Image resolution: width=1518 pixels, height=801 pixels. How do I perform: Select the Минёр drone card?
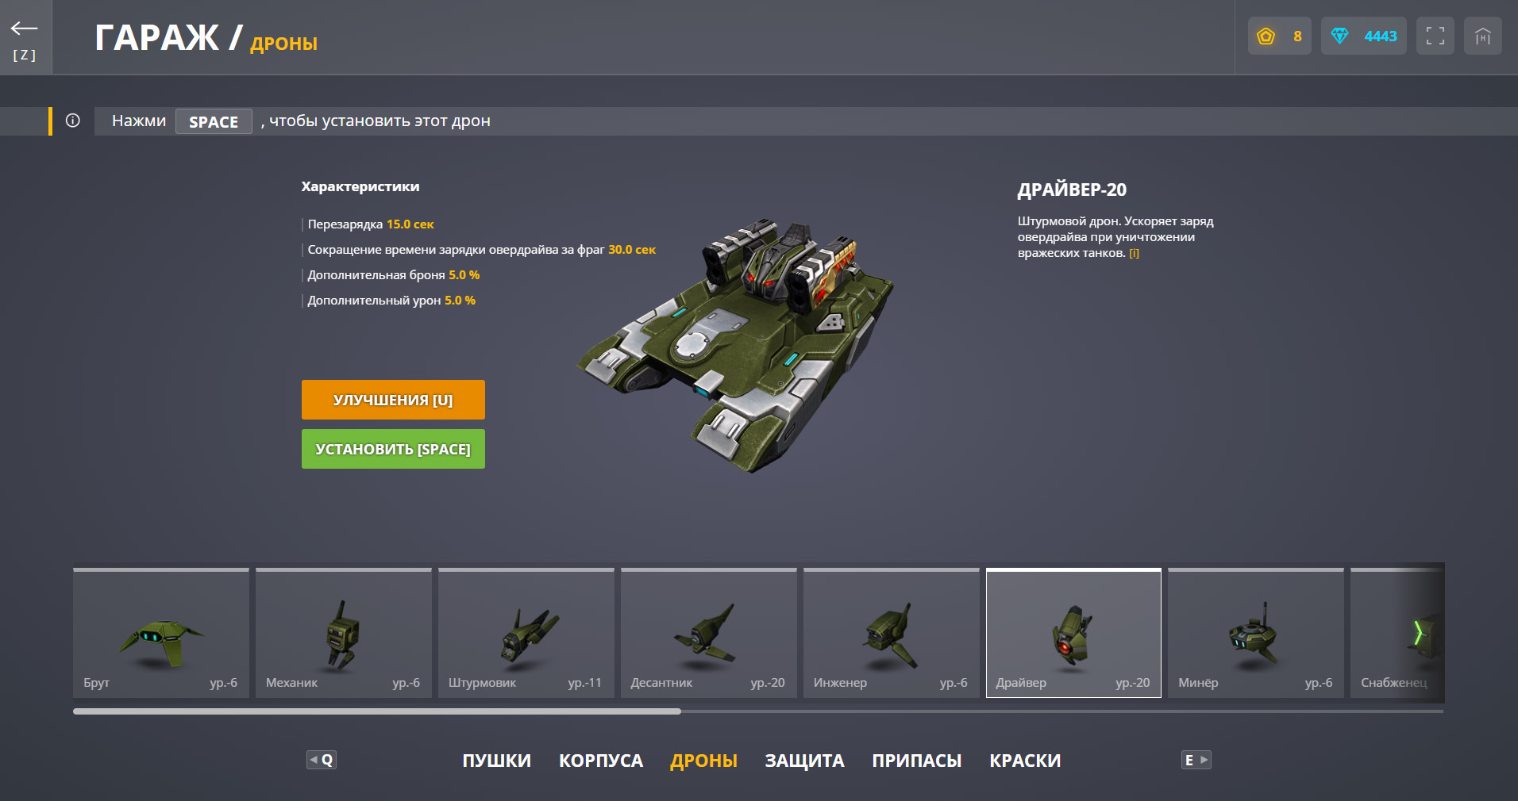(1256, 633)
